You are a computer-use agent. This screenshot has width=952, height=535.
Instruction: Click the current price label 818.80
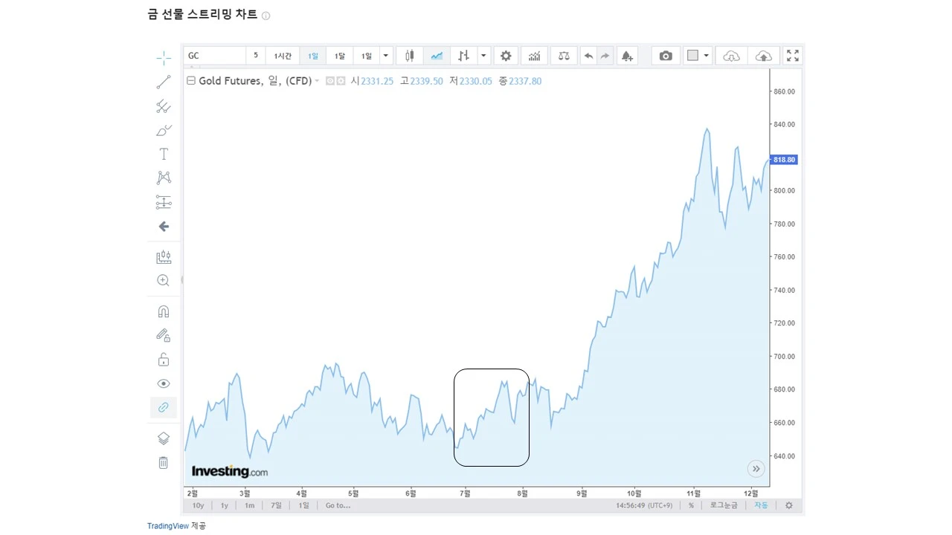pos(784,160)
